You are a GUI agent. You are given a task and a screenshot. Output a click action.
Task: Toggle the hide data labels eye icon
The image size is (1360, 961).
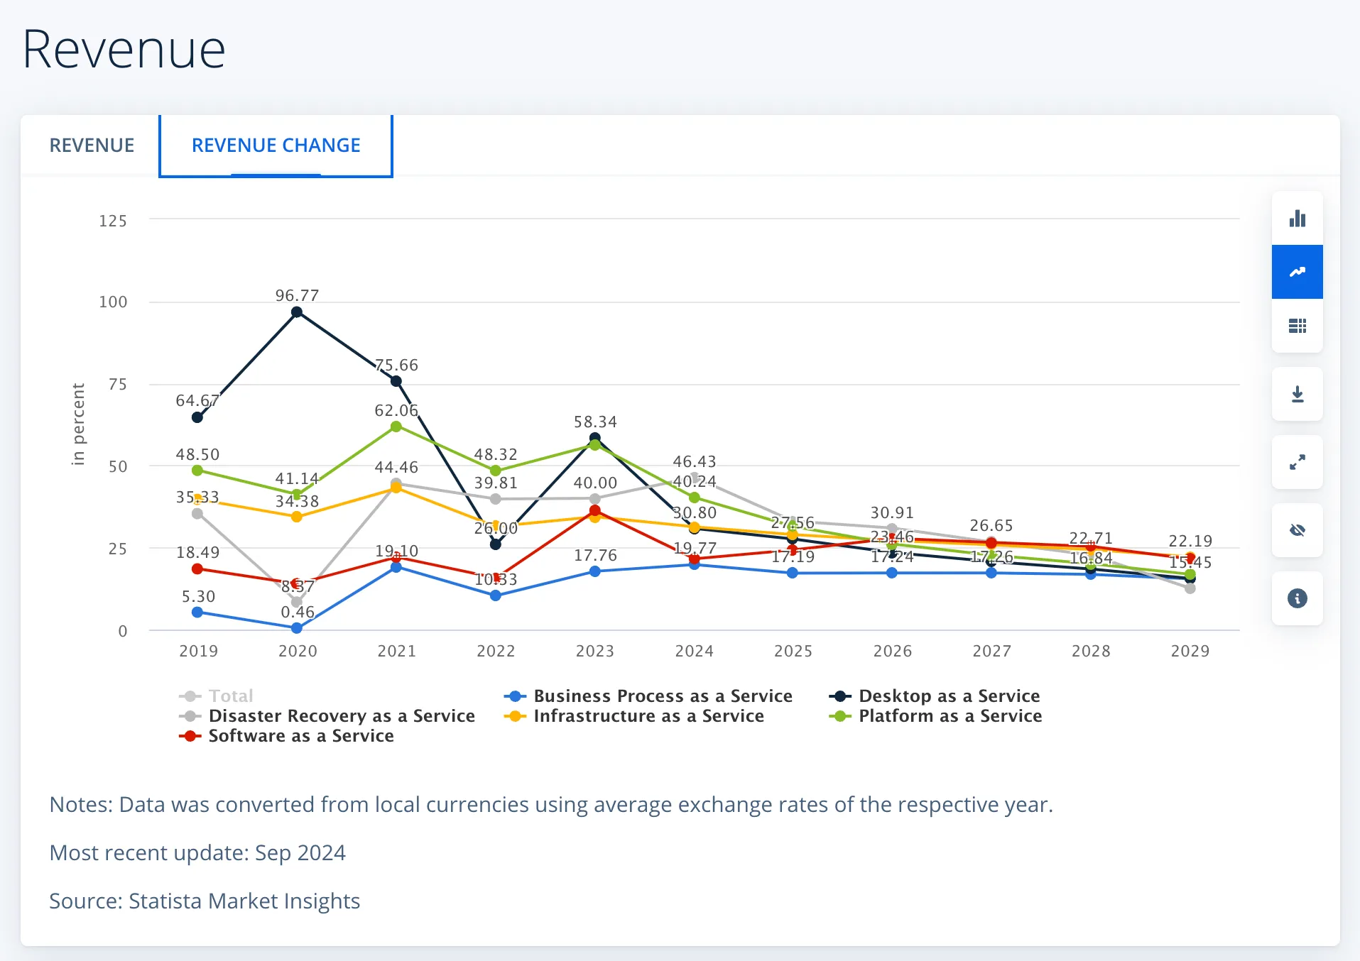point(1297,530)
